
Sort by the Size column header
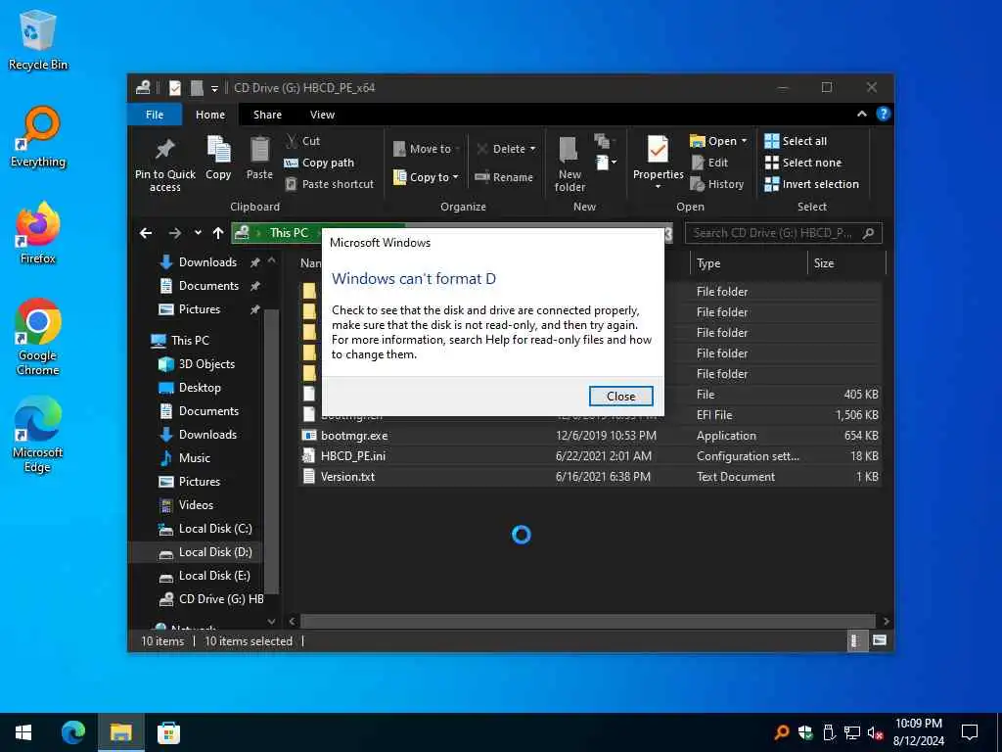click(x=824, y=262)
